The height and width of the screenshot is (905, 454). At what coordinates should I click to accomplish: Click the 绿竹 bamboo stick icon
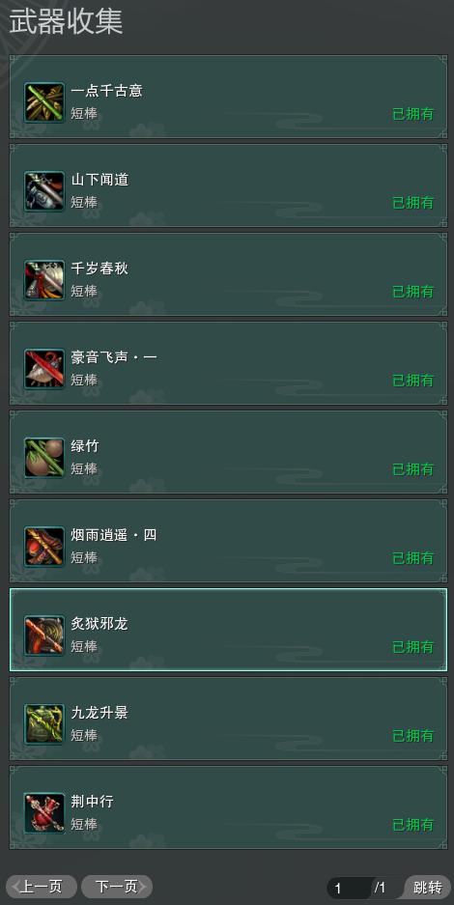click(x=44, y=458)
